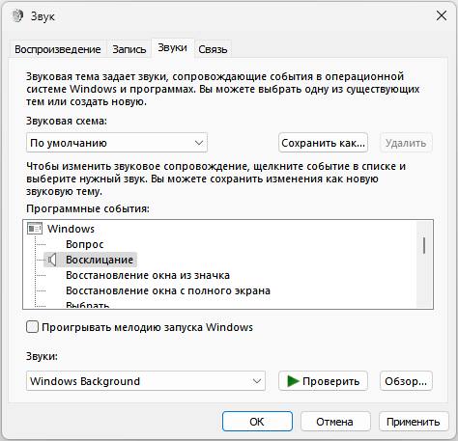Click the Проверить button to test sound
The width and height of the screenshot is (458, 441).
coord(323,381)
